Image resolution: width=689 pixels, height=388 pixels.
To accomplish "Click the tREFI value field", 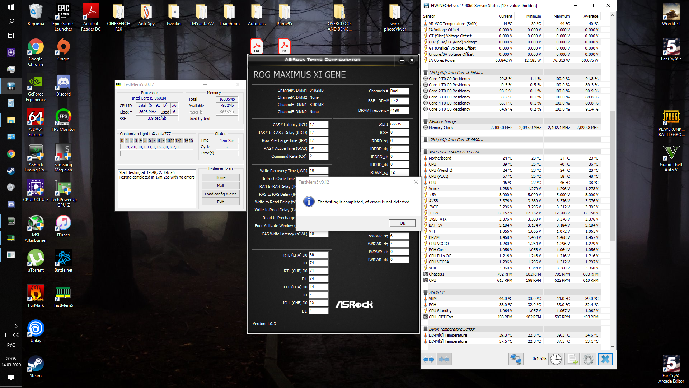I will 399,124.
